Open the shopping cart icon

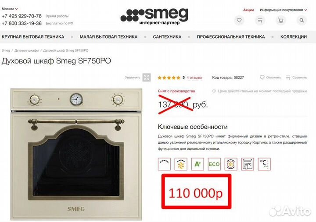pyautogui.click(x=280, y=20)
